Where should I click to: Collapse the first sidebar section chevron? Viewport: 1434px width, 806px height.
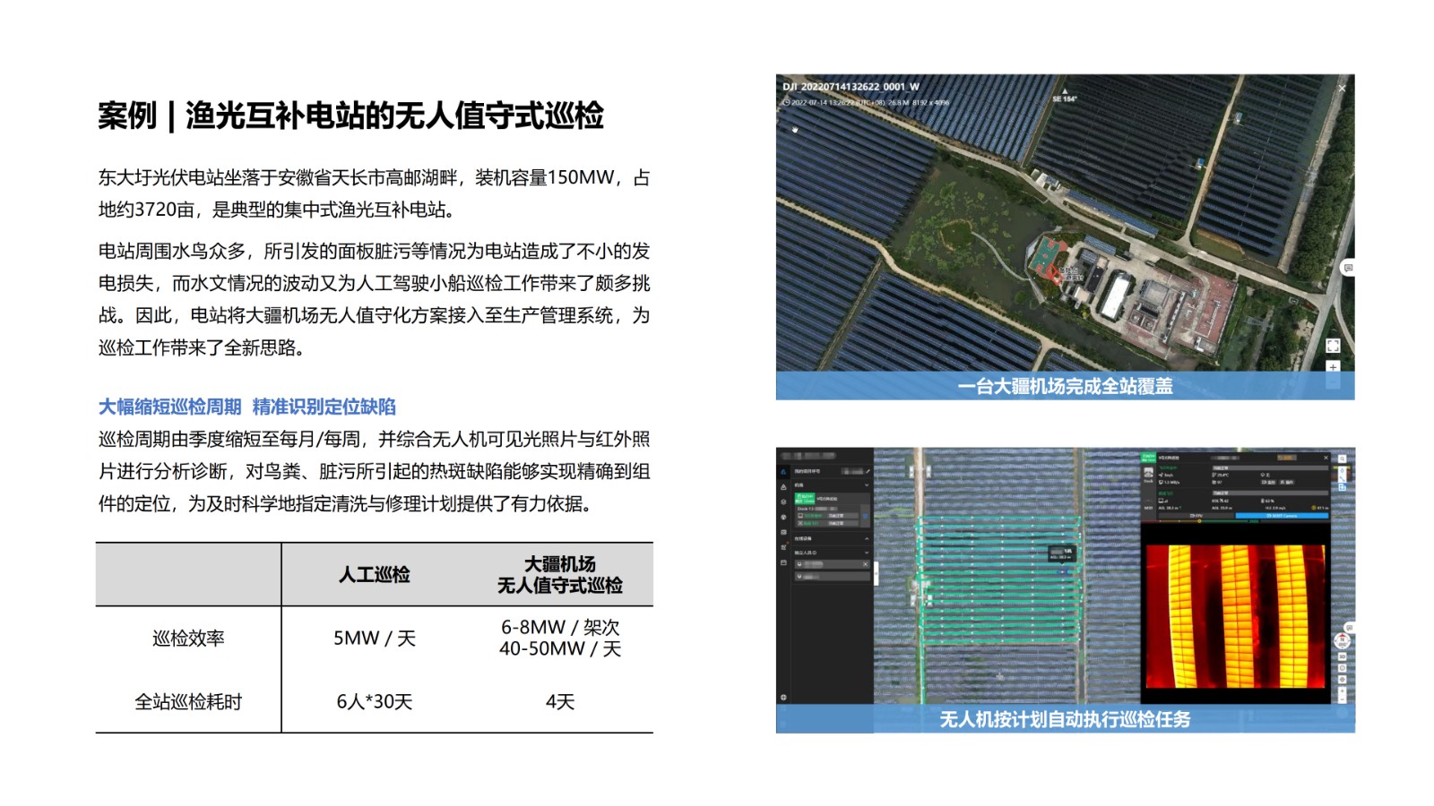(x=867, y=484)
